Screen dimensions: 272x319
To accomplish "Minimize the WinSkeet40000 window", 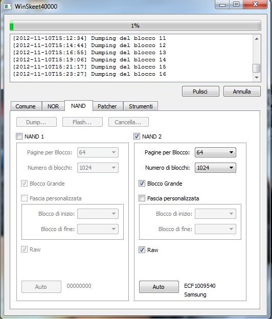I will coord(222,5).
